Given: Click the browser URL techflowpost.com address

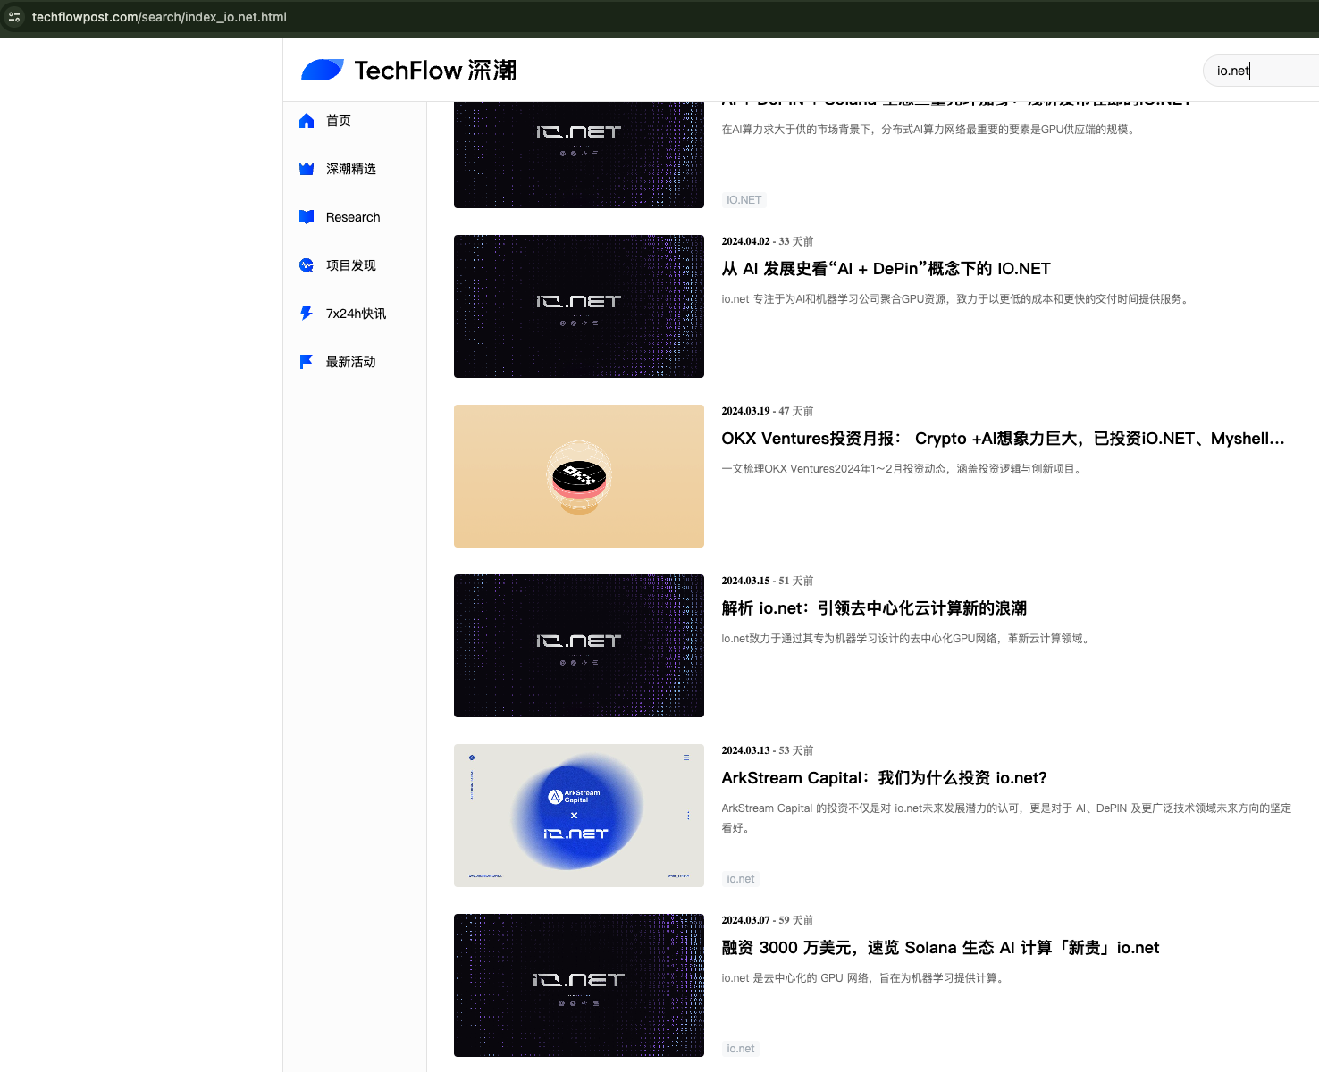Looking at the screenshot, I should (159, 17).
